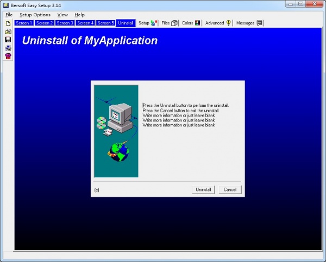326x262 pixels.
Task: Select the Screen 3 tab
Action: [x=65, y=23]
